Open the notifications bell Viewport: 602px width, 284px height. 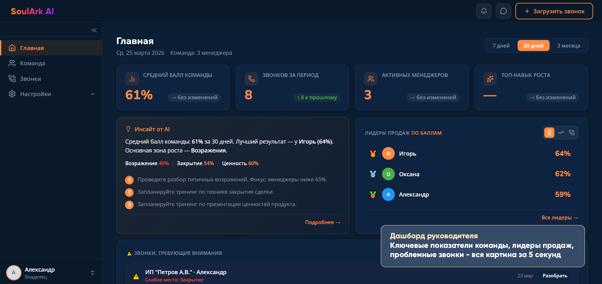click(484, 11)
